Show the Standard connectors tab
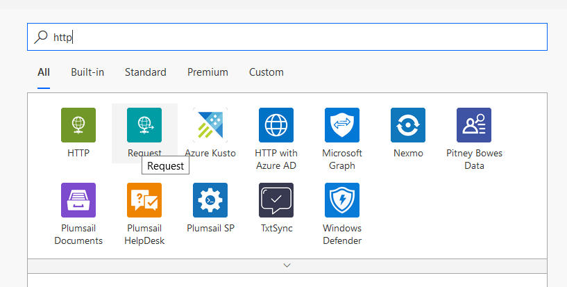Screen dimensions: 567x287 [146, 72]
